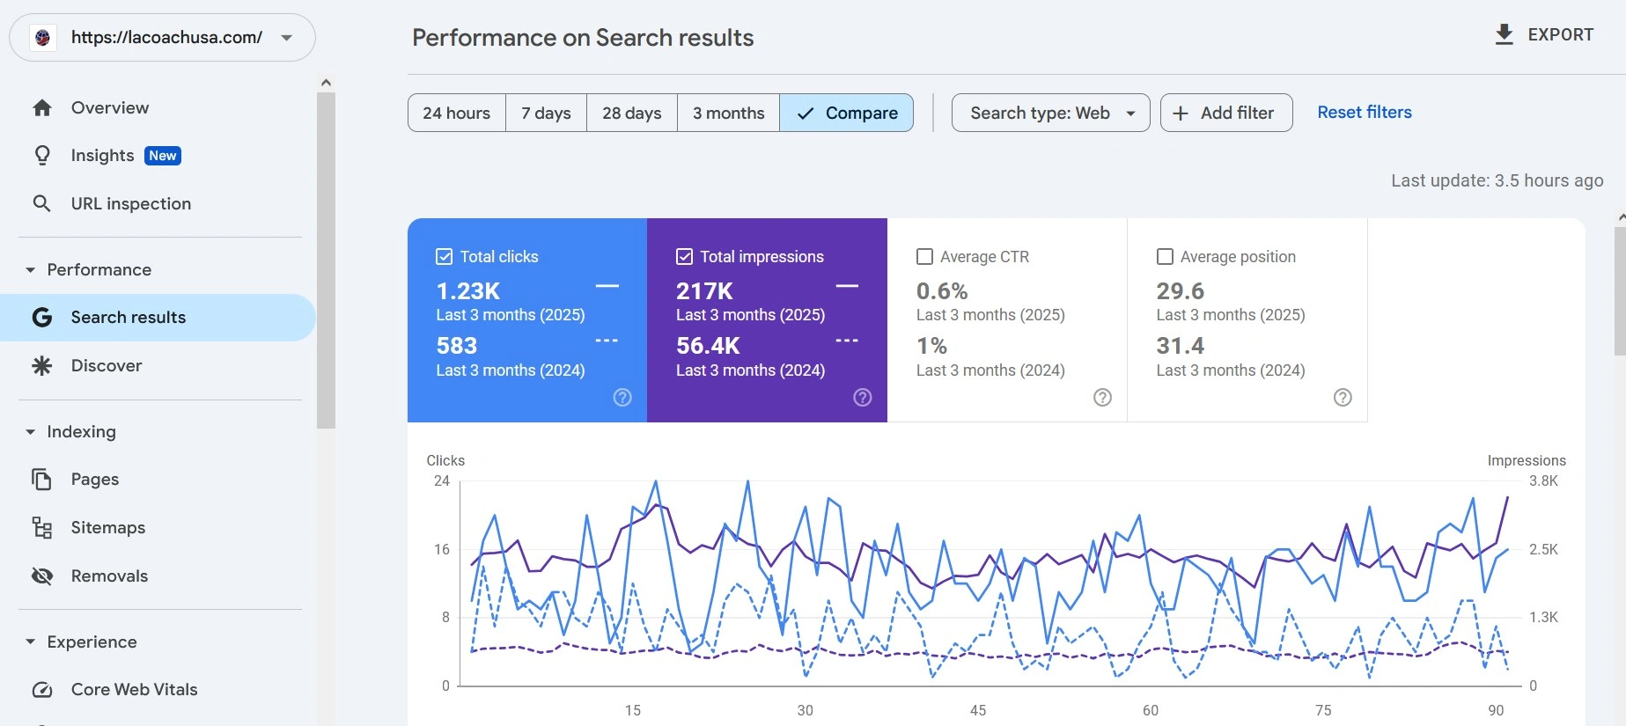1626x726 pixels.
Task: Click the Export download button
Action: coord(1544,35)
